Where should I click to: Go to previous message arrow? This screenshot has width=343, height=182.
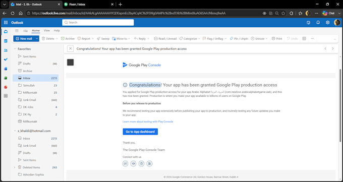point(325,48)
